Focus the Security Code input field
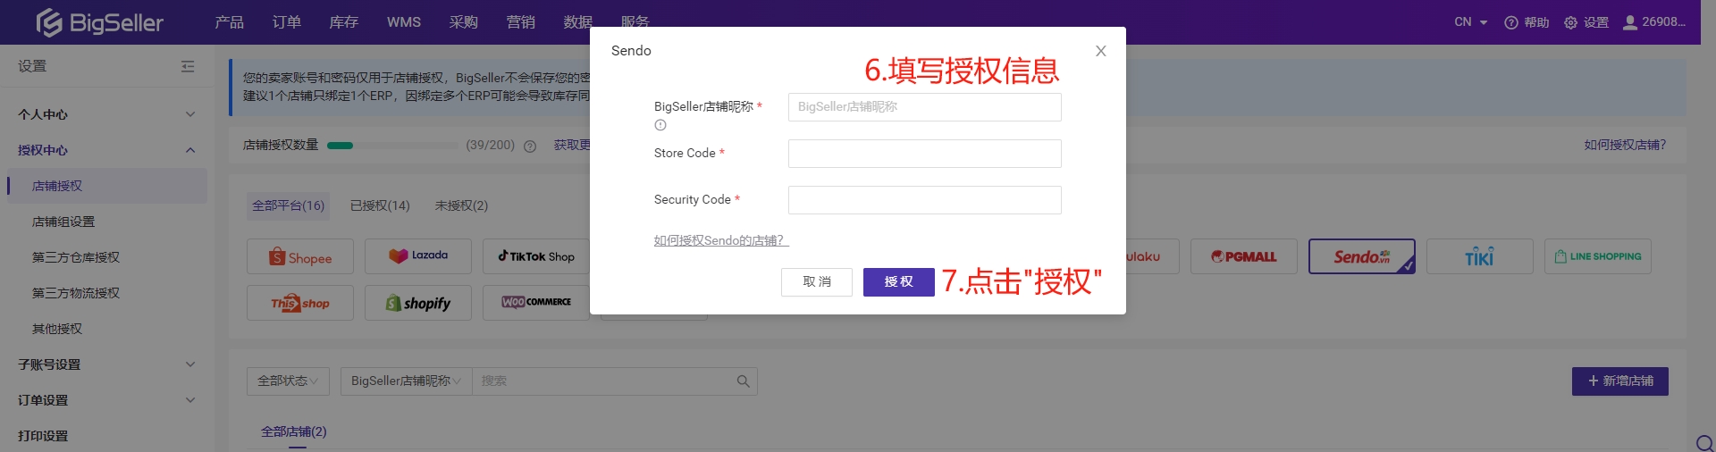1716x452 pixels. click(925, 200)
